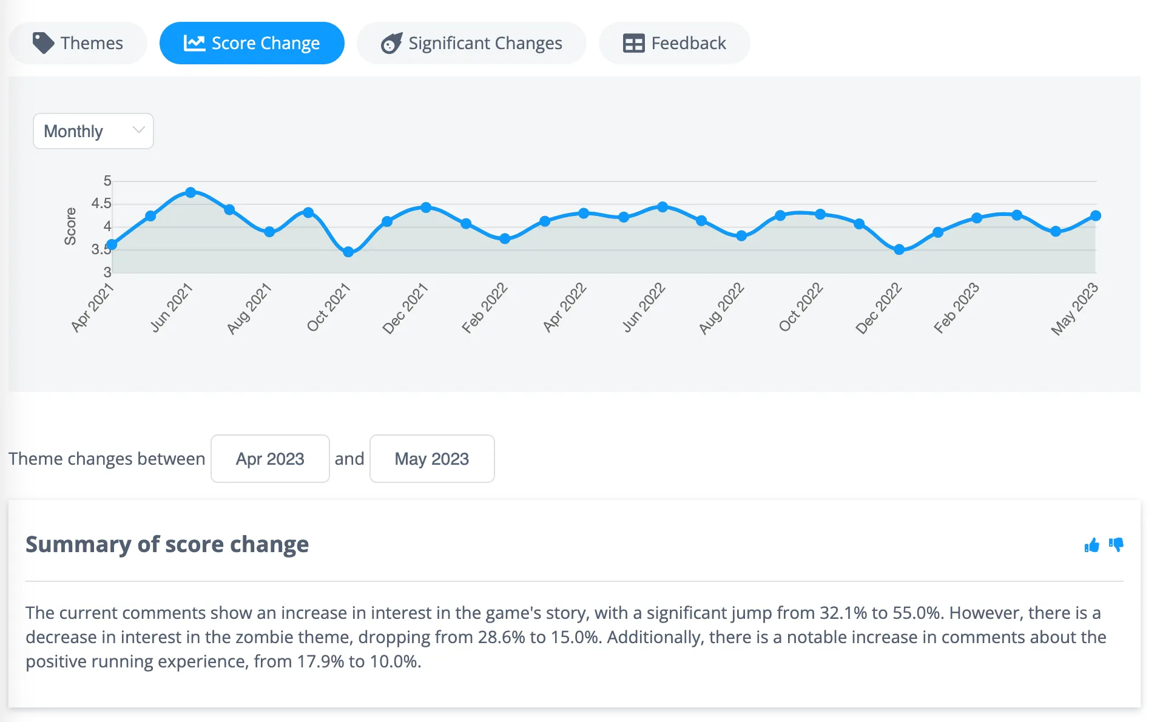Click the Summary of score change heading

[x=167, y=544]
